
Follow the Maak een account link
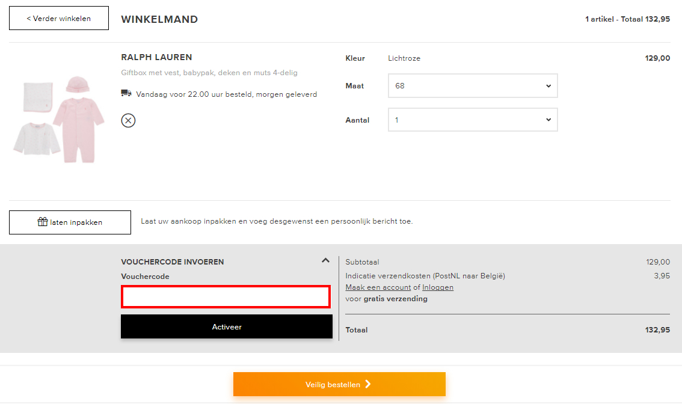(378, 287)
